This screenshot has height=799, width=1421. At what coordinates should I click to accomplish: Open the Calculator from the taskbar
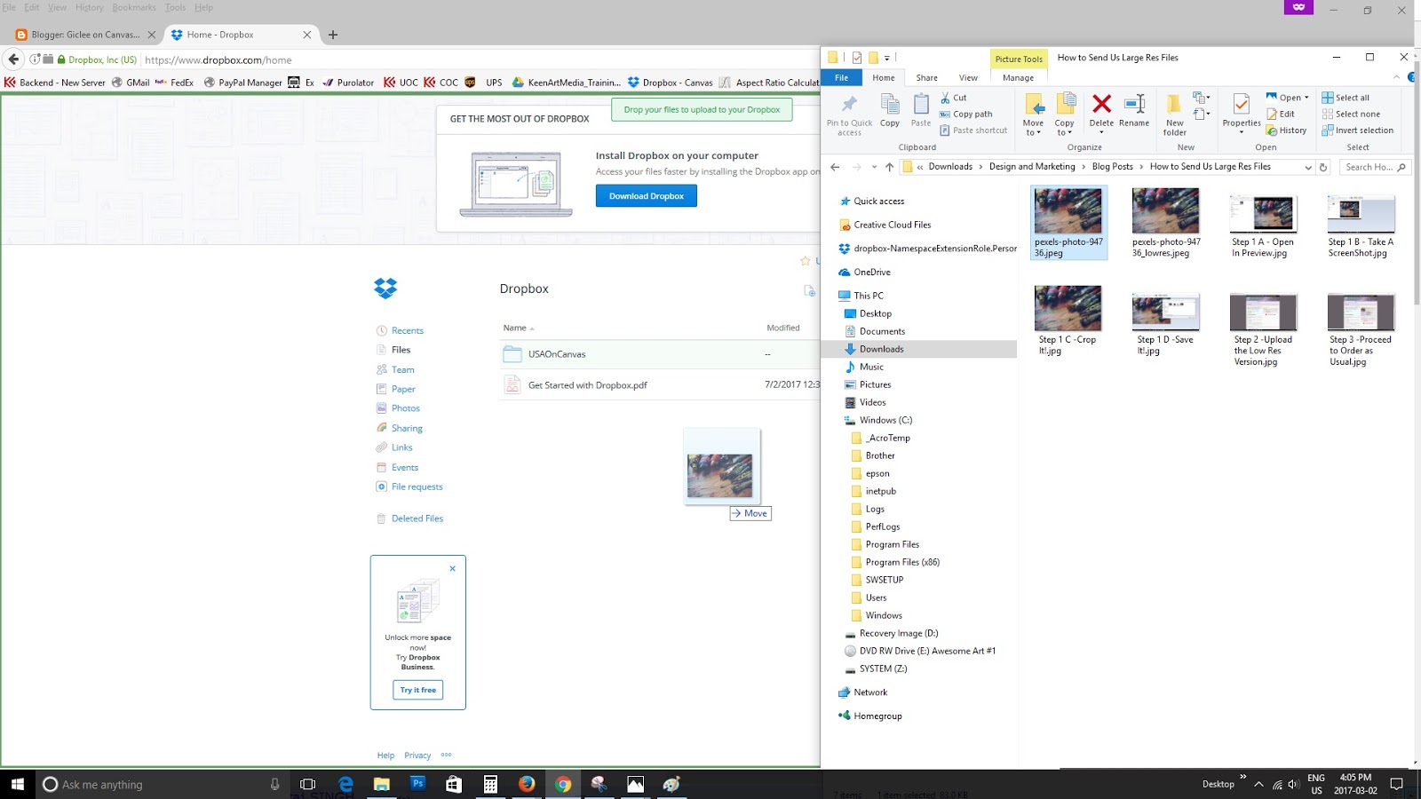coord(490,784)
